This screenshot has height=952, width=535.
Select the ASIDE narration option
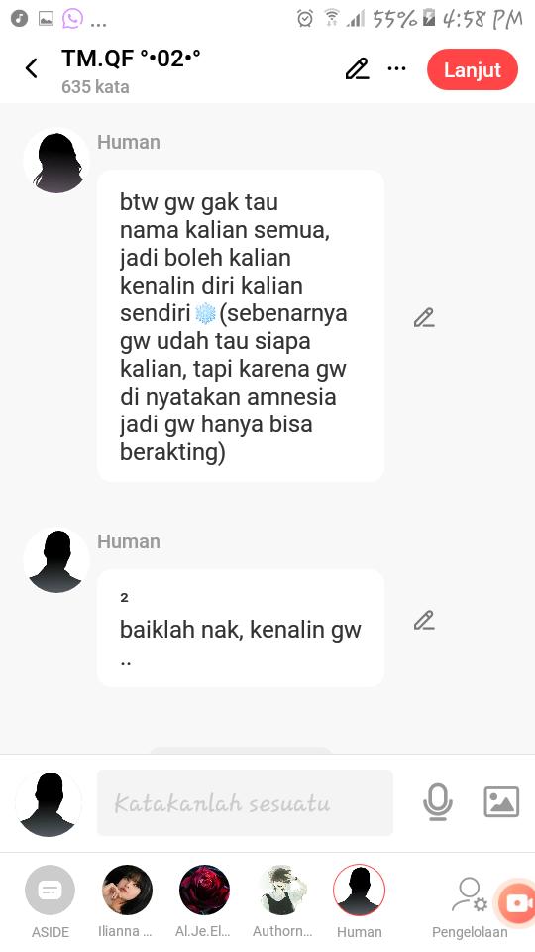[x=51, y=902]
